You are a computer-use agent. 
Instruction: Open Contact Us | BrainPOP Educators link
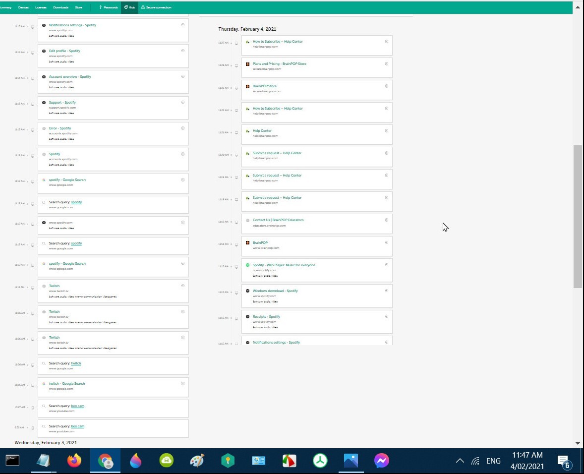pos(278,220)
